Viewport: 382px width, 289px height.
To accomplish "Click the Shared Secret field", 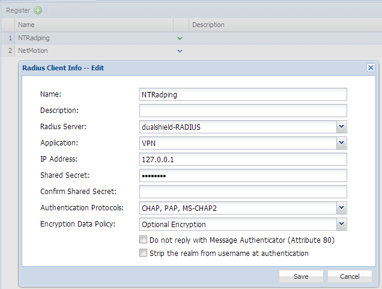I will [x=243, y=175].
